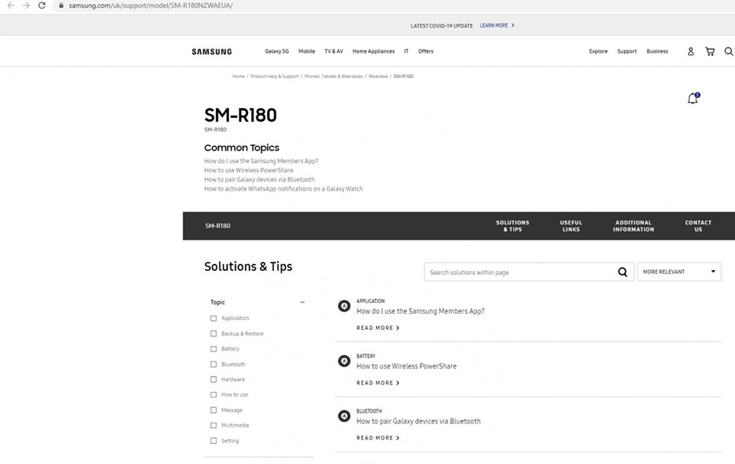Open the Explore menu
The image size is (735, 464).
598,51
